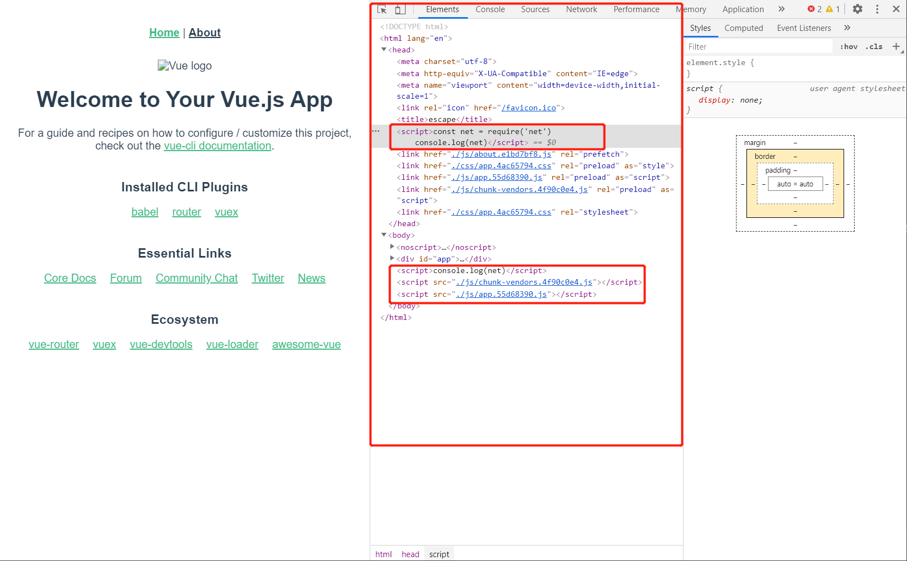
Task: Select the Styles sidebar tab
Action: point(700,28)
